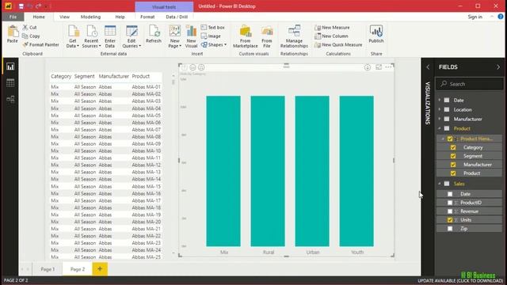Create a New Column
507x285 pixels.
pos(331,36)
